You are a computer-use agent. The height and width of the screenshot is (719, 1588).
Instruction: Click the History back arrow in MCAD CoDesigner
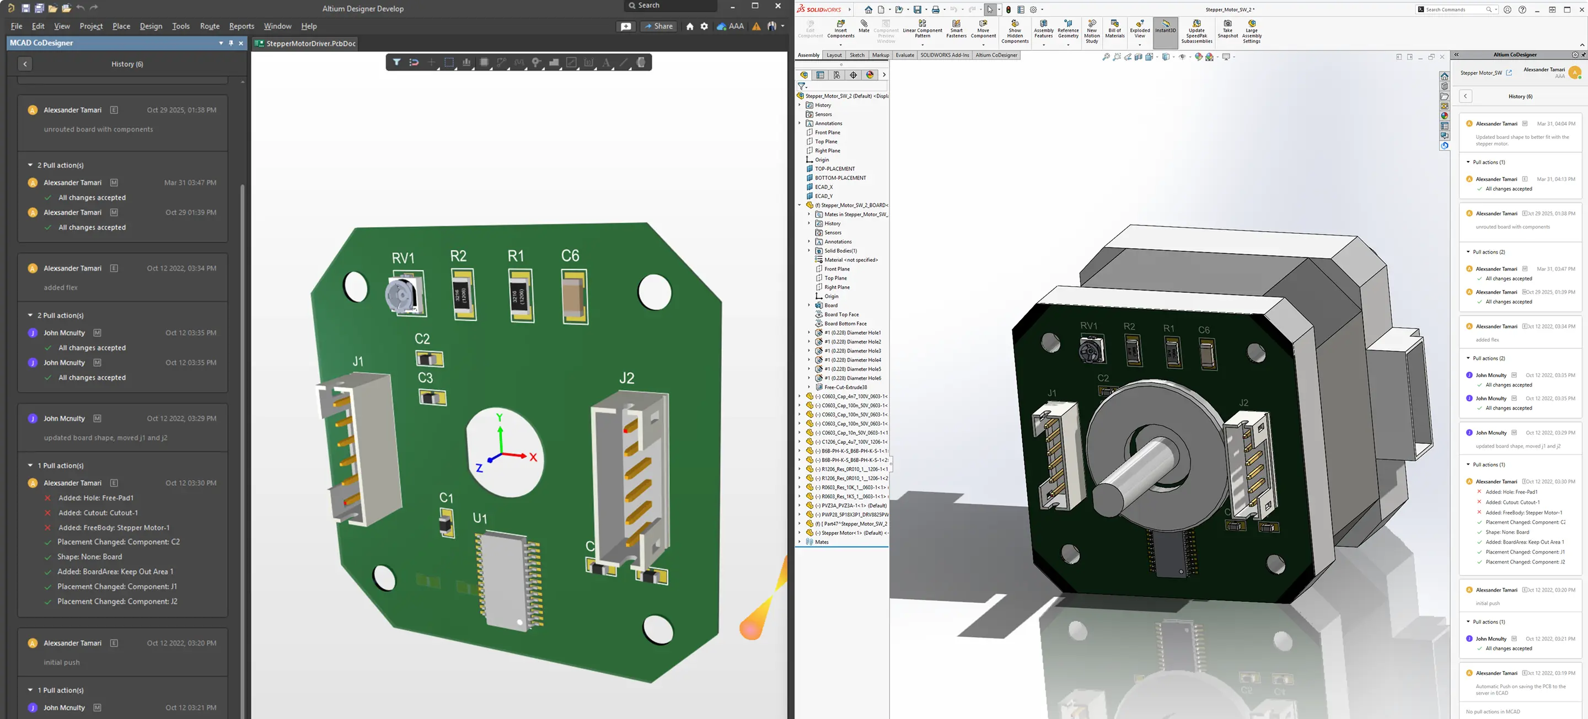(x=25, y=64)
